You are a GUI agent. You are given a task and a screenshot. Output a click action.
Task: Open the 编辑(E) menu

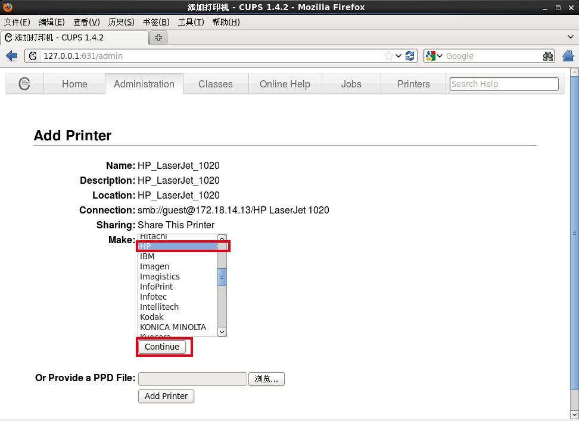click(x=52, y=22)
